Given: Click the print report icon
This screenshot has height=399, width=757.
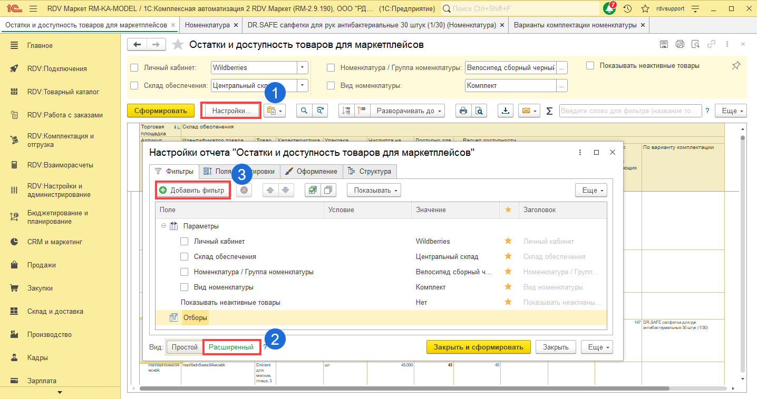Looking at the screenshot, I should pos(463,111).
